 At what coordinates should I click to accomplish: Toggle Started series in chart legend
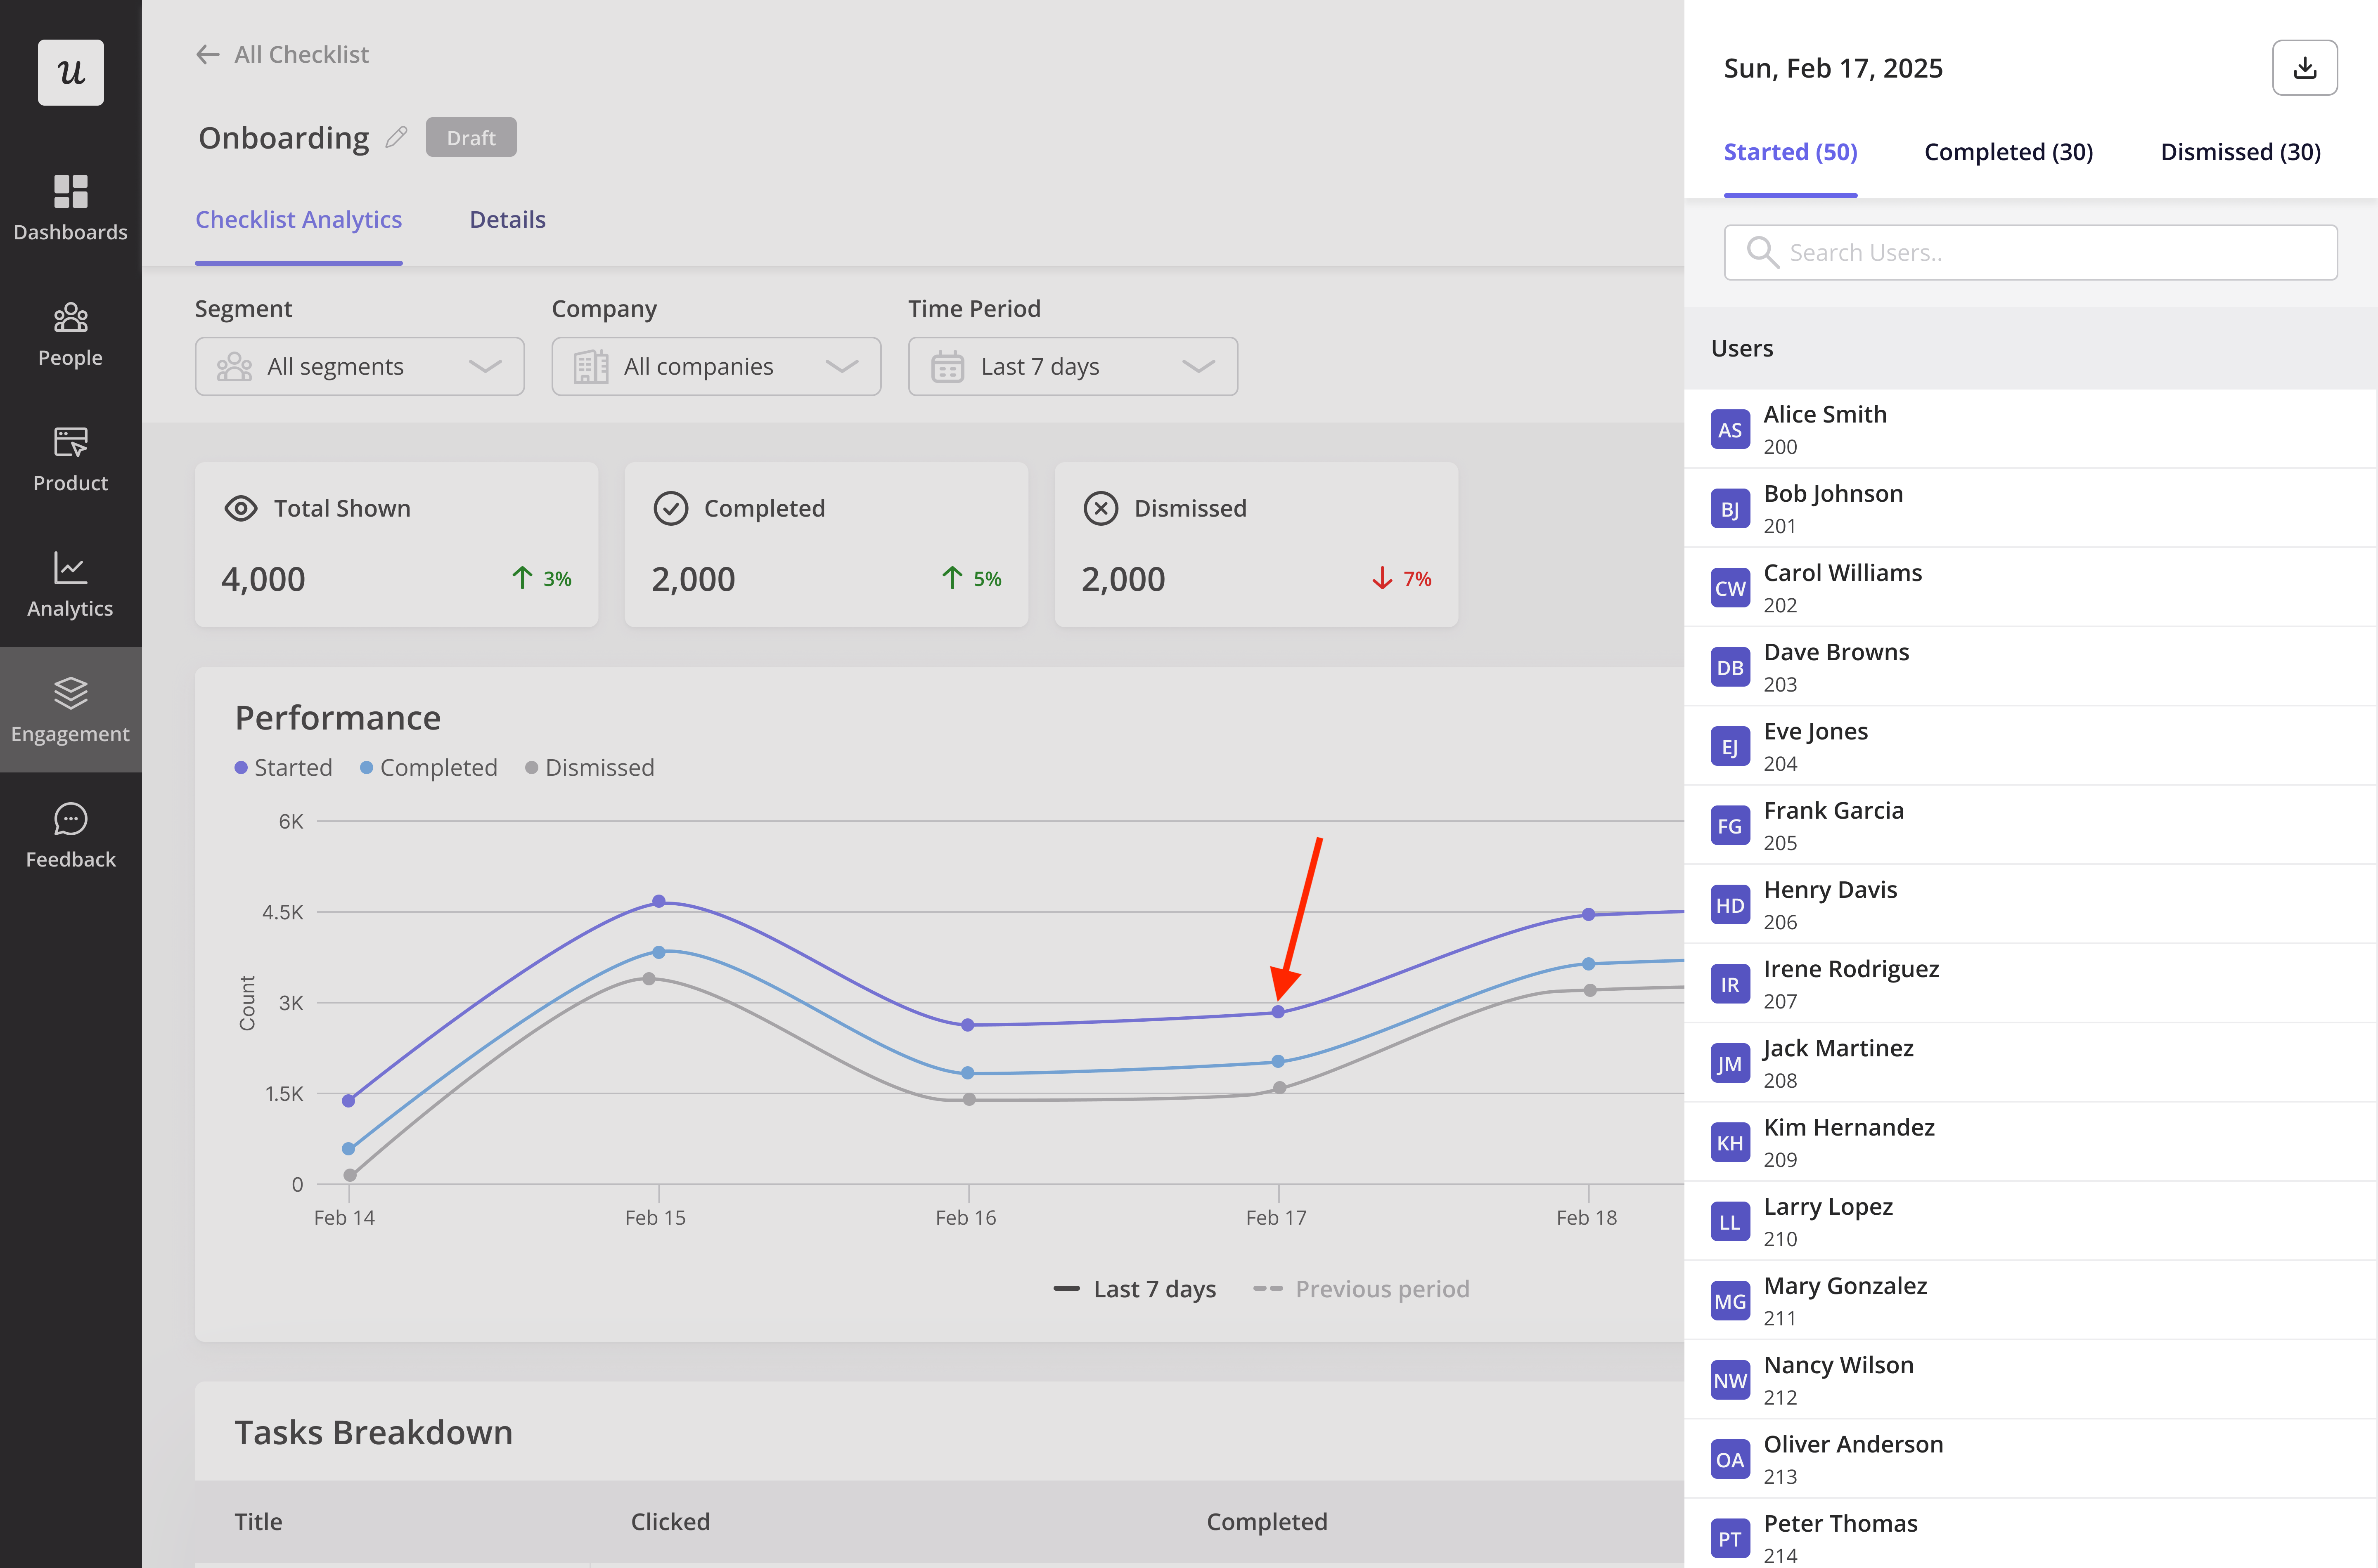pyautogui.click(x=283, y=767)
